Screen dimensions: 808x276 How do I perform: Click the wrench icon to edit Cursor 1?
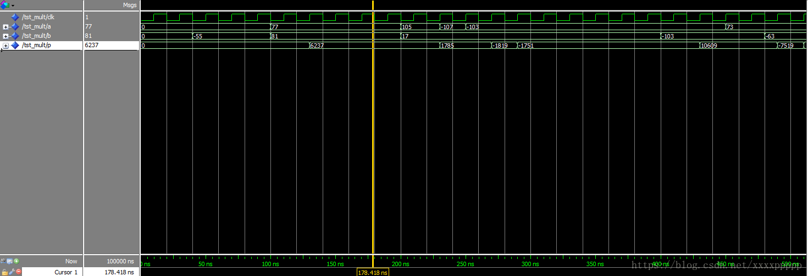[x=12, y=272]
